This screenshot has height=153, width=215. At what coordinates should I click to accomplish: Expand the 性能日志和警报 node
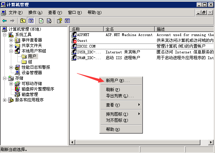point(11,67)
